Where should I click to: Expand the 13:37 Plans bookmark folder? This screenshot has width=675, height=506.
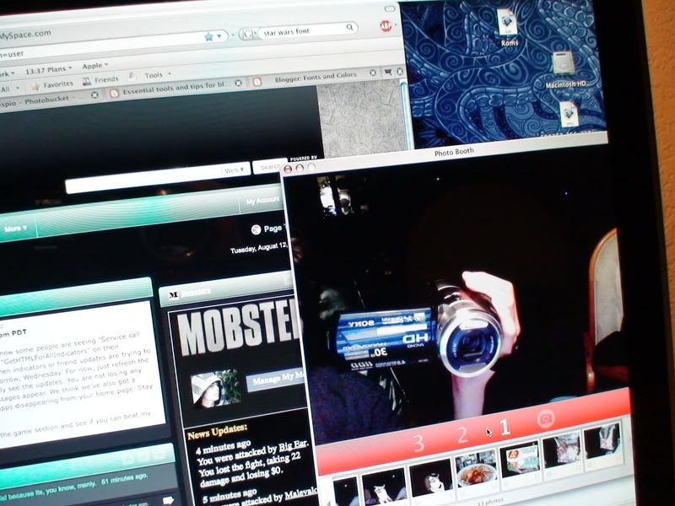pos(49,67)
